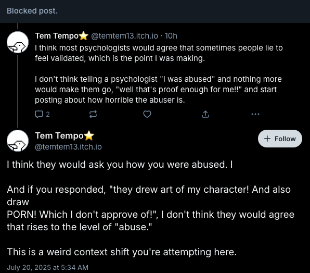Open the 10h timestamp link
The image size is (310, 273).
171,36
